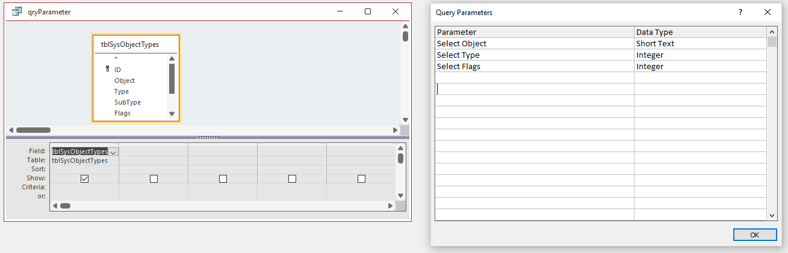Click scroll up arrow of table pane
The height and width of the screenshot is (253, 788).
pyautogui.click(x=405, y=26)
